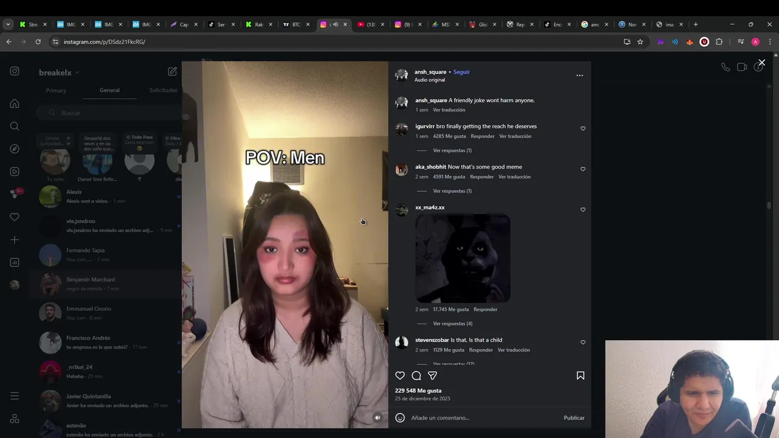Like the post with heart icon

(x=400, y=376)
